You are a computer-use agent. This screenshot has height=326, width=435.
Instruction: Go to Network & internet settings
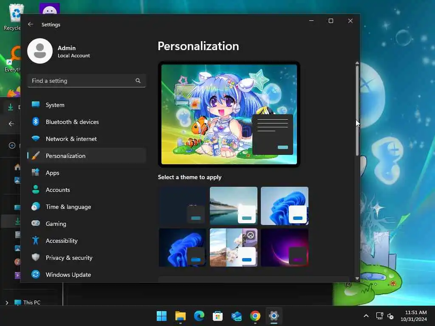point(87,139)
